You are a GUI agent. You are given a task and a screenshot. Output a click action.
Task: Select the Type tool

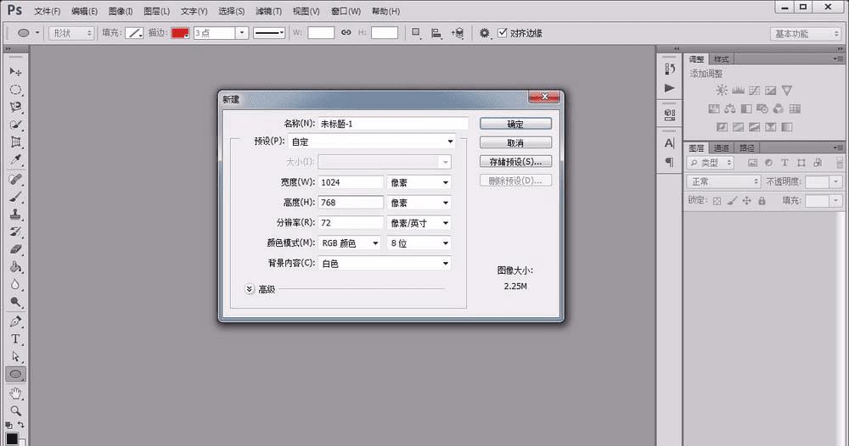click(15, 339)
